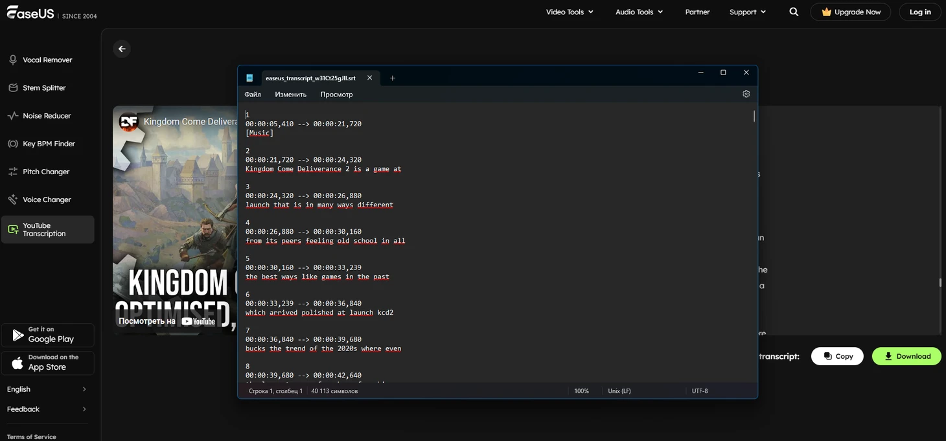Click the UTF-8 encoding indicator
Image resolution: width=946 pixels, height=441 pixels.
tap(700, 391)
